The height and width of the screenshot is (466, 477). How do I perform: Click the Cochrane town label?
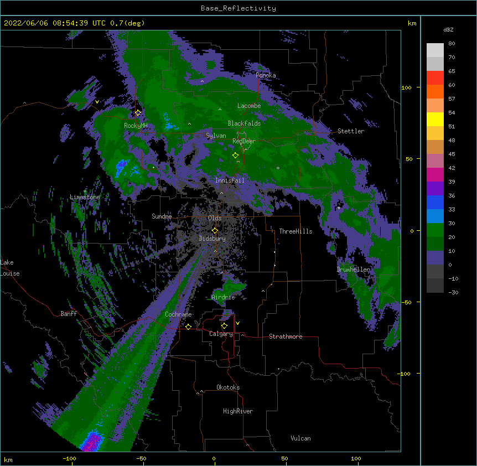(178, 314)
